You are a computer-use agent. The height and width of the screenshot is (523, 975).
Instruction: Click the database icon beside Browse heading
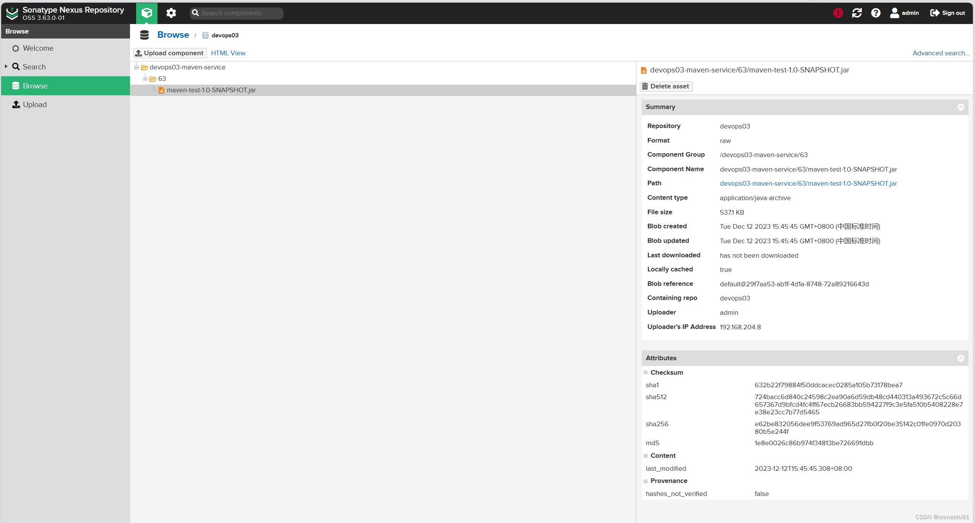click(145, 35)
